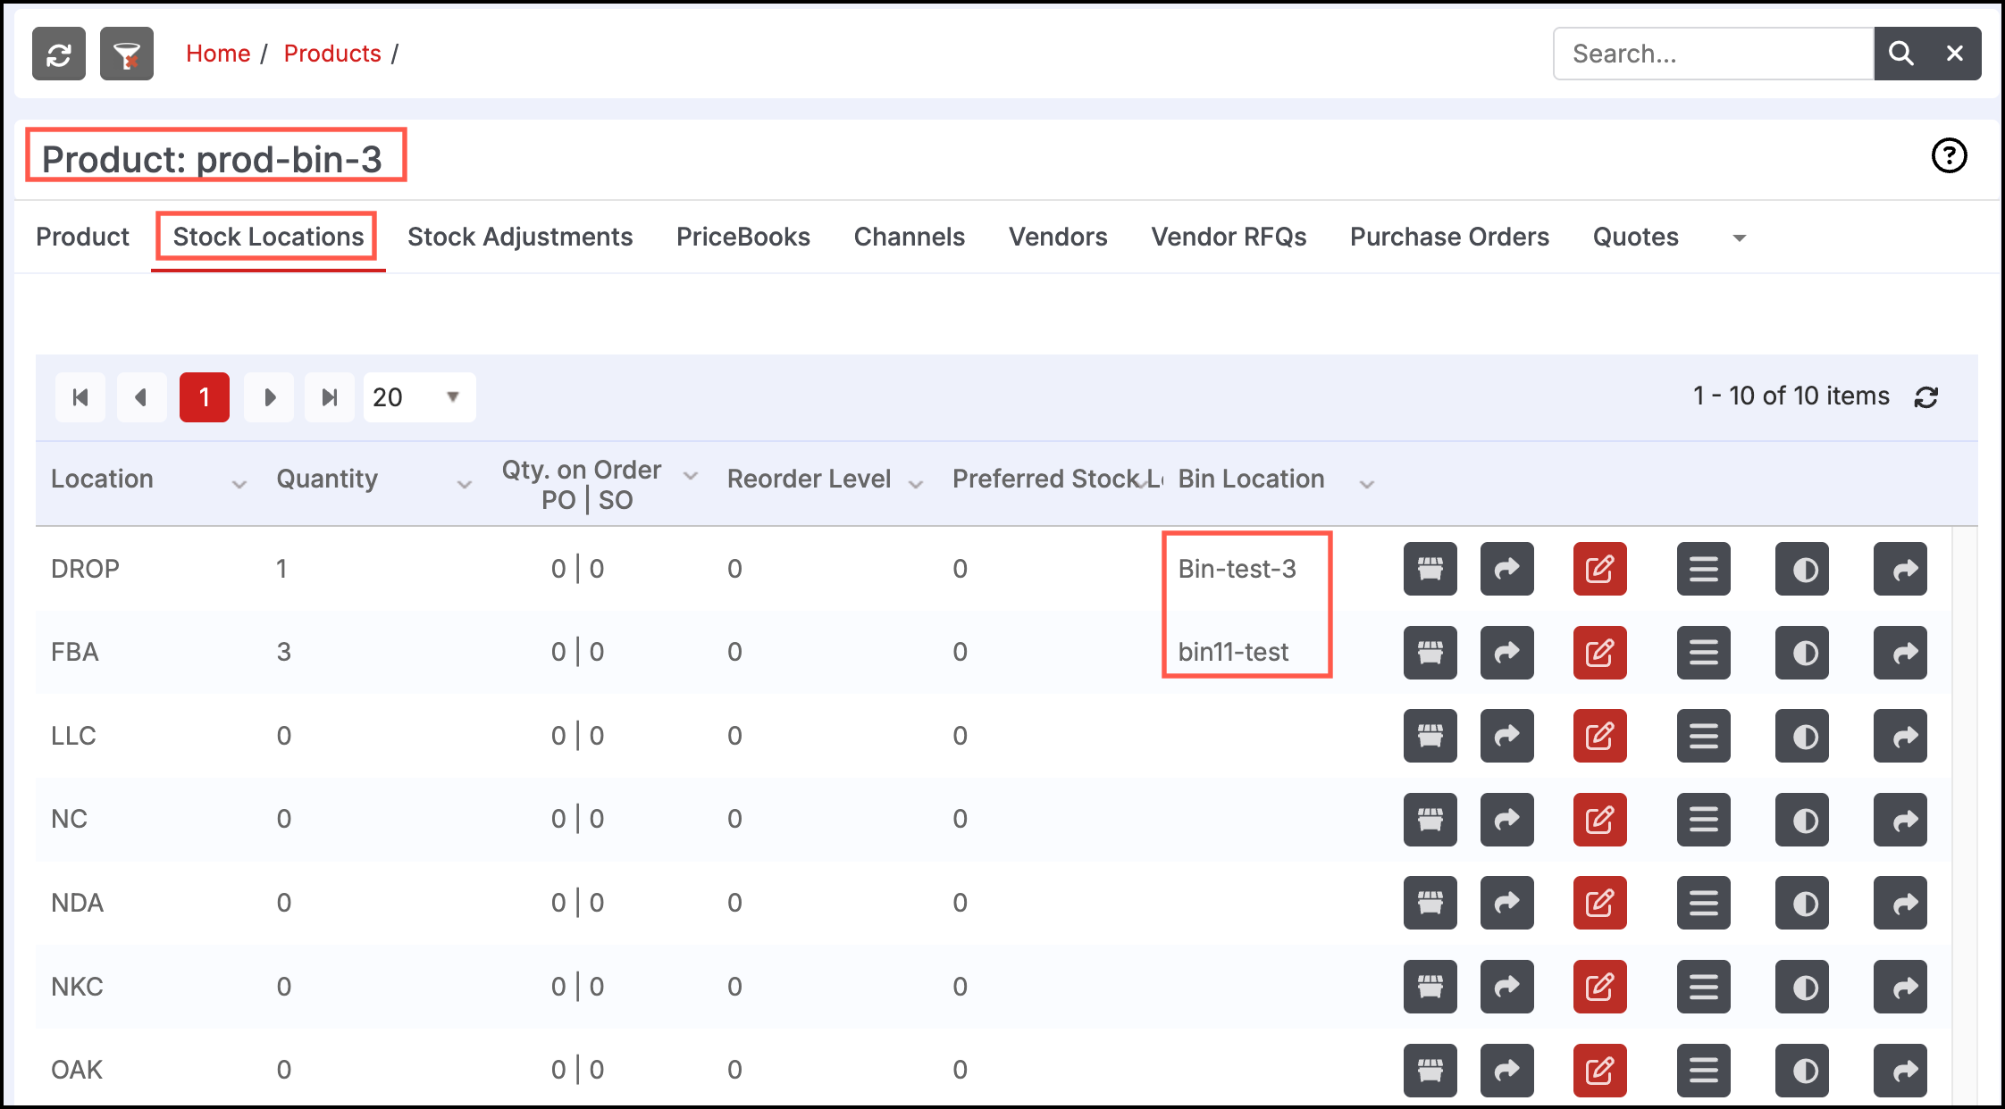Select the NKC location cell
Viewport: 2005px width, 1109px height.
pyautogui.click(x=77, y=987)
